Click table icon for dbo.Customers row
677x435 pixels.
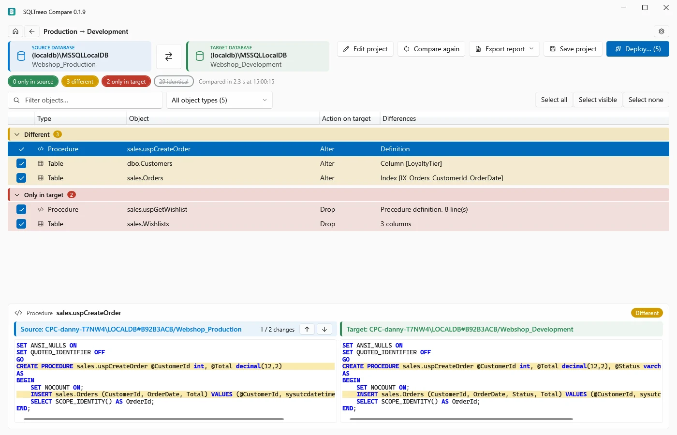[x=41, y=163]
